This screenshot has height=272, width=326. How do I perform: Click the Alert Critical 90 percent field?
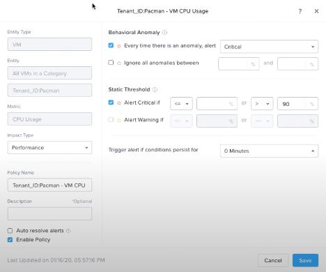(297, 104)
